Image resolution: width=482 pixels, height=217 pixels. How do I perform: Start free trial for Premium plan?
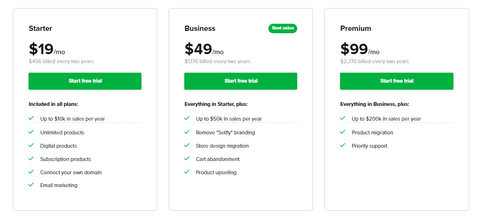[x=397, y=81]
